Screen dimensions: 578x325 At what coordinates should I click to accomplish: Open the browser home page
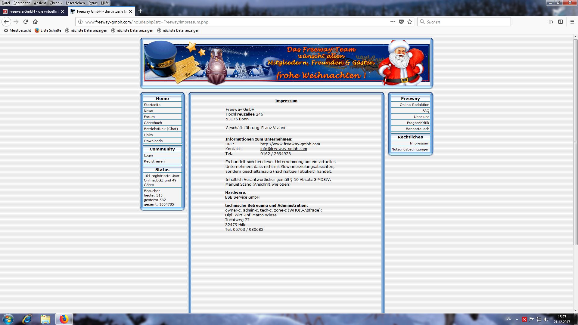pos(35,22)
